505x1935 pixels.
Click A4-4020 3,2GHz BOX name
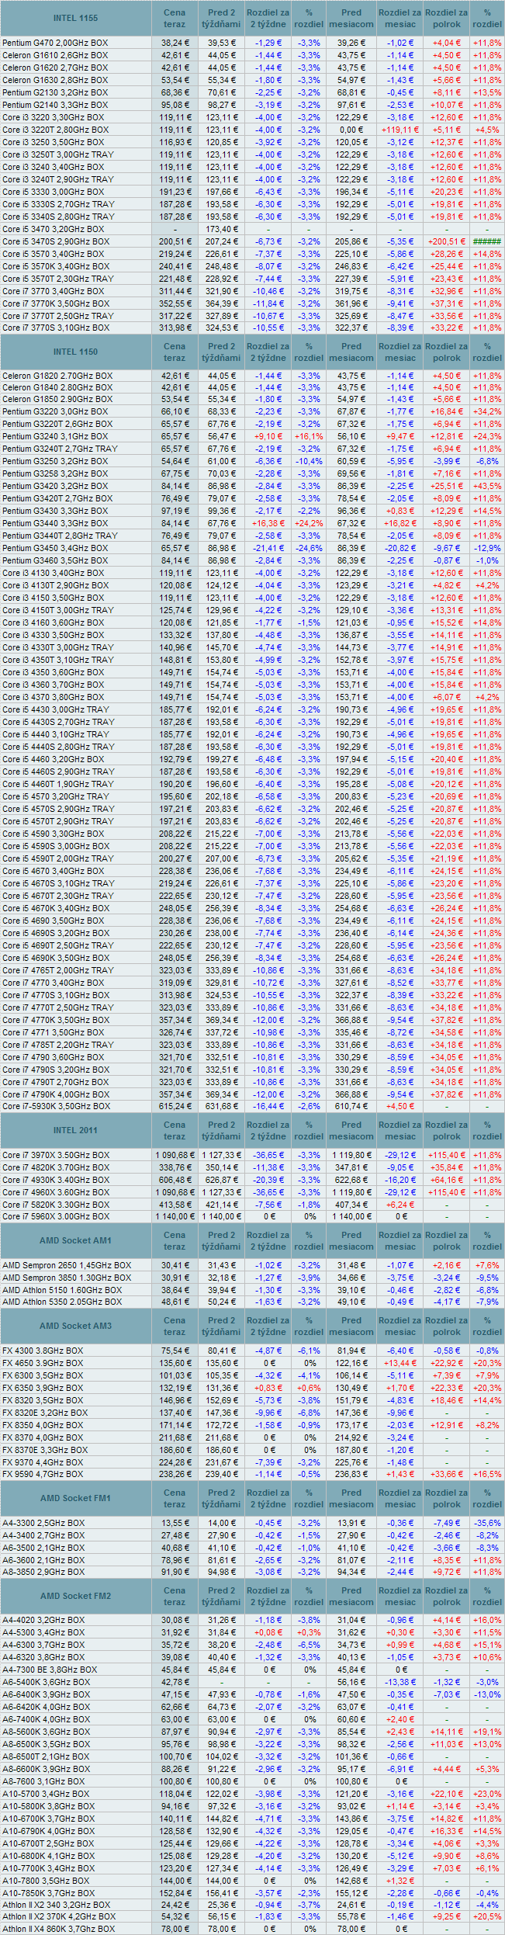pos(43,1620)
